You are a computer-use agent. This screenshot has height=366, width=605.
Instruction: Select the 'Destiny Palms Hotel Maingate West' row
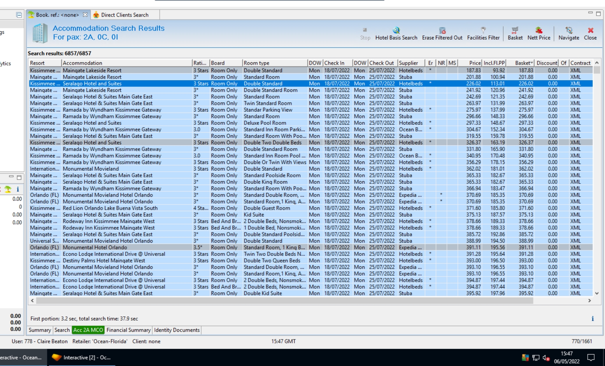click(x=311, y=260)
